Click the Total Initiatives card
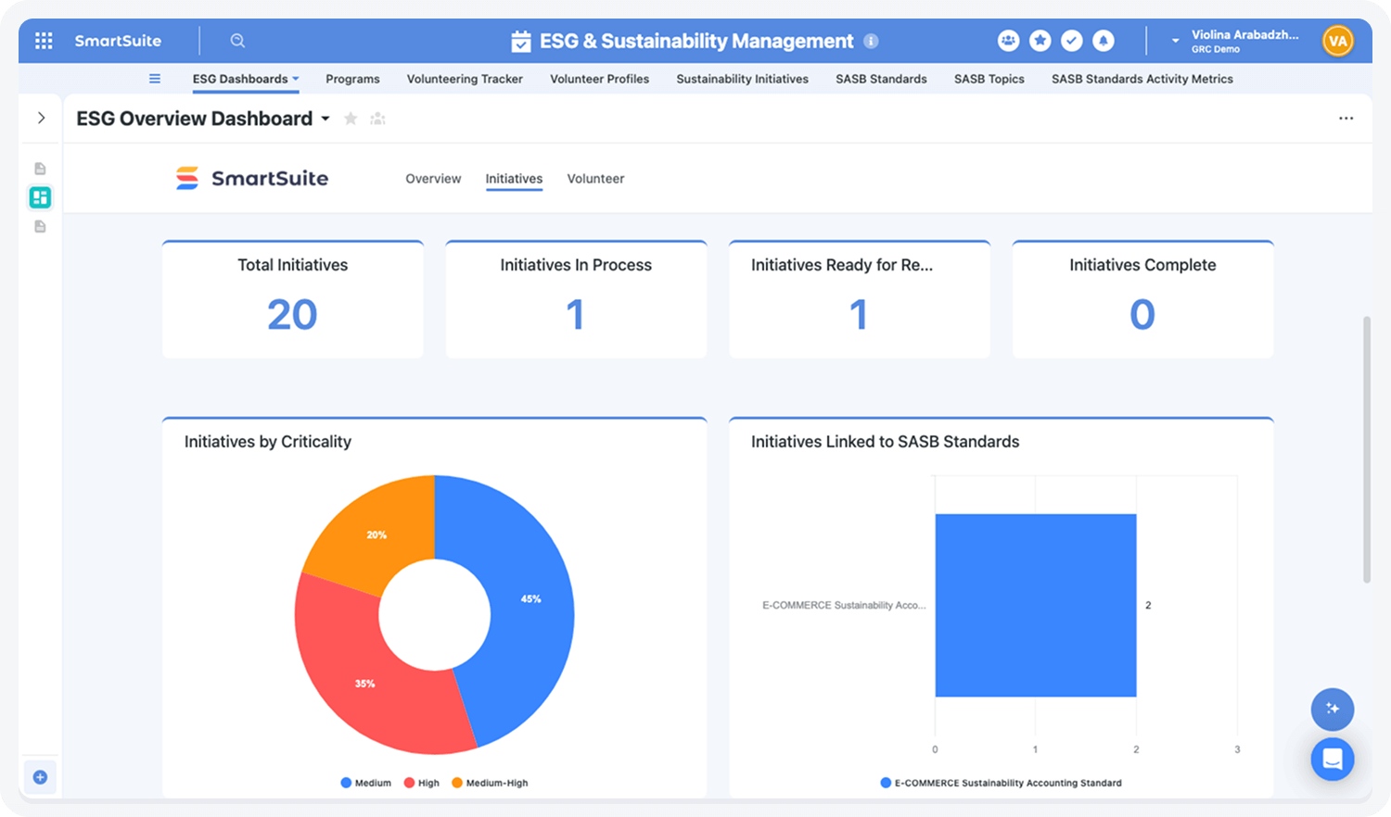 [x=292, y=299]
